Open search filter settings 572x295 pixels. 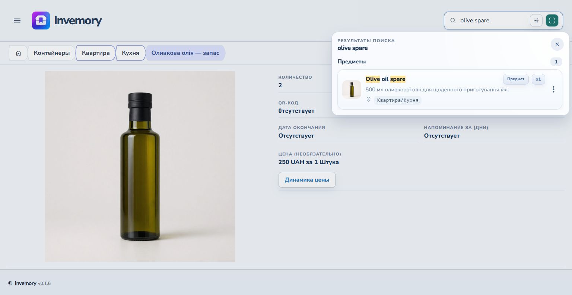pos(536,21)
